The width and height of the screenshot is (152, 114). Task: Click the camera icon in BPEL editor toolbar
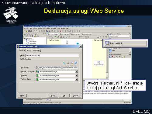(70, 37)
